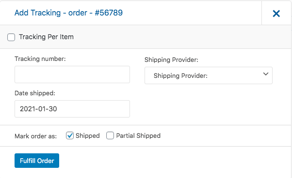Viewport: 292px width, 178px height.
Task: Focus the Tracking number input field
Action: (72, 74)
